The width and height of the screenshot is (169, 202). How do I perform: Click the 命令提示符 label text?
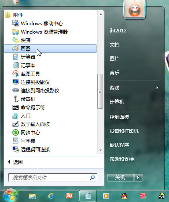coord(33,108)
